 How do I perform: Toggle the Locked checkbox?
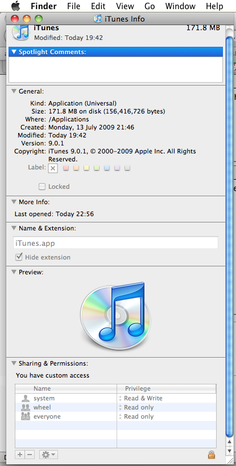[x=42, y=187]
